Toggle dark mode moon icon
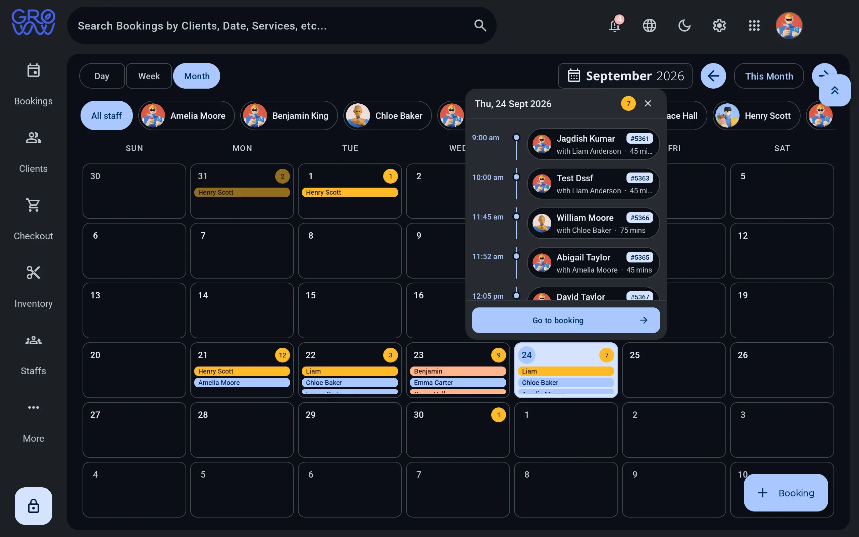The image size is (859, 537). (685, 26)
